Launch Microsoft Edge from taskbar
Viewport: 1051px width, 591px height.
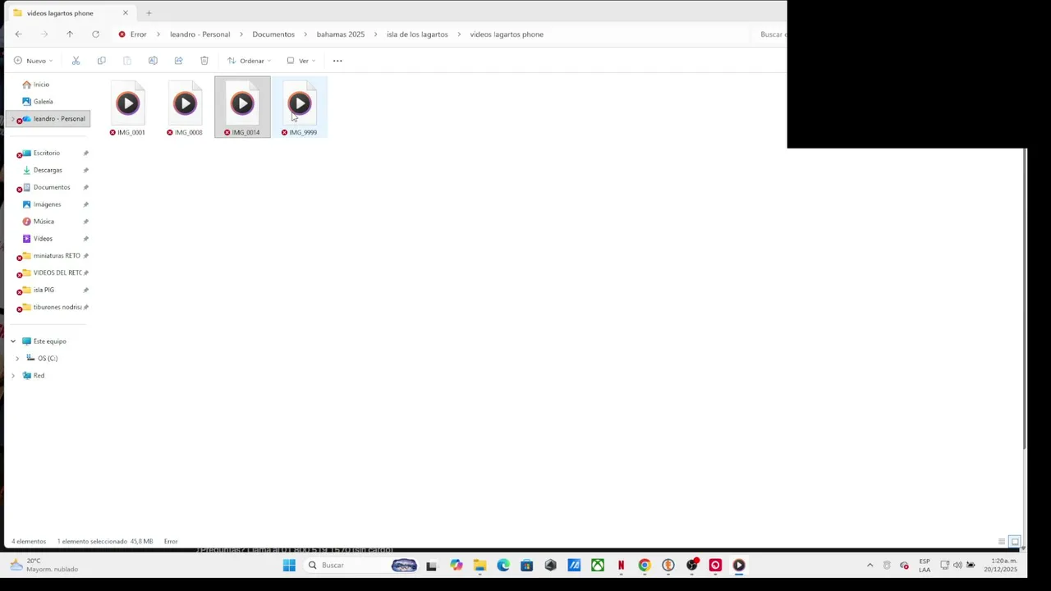tap(503, 565)
